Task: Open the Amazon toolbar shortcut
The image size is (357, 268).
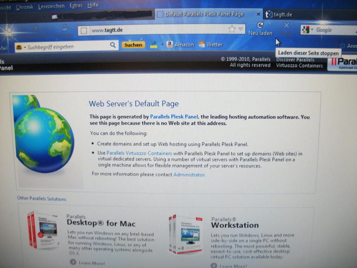Action: point(180,44)
